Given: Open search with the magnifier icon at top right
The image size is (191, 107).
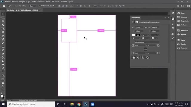Looking at the screenshot, I should [178, 6].
